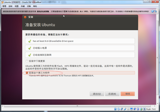
Task: Click the first blue status bar icon beside the disc
Action: click(115, 109)
